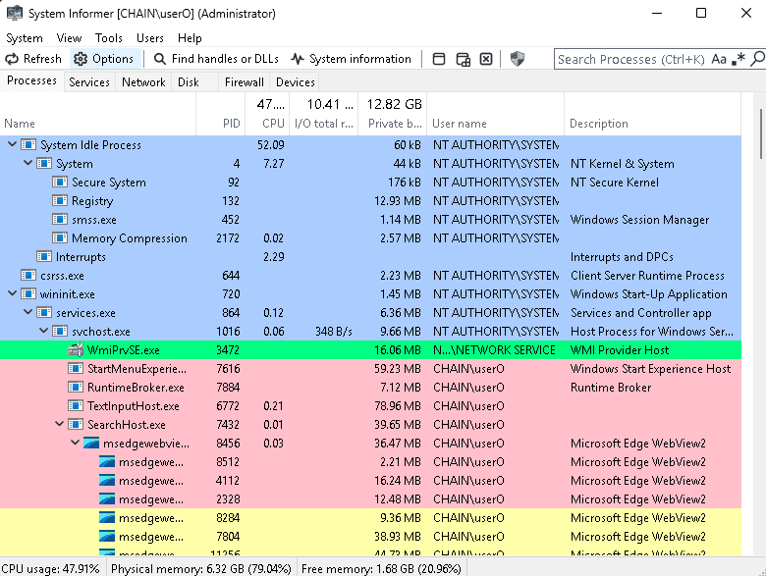Click the shield icon in toolbar
This screenshot has width=766, height=576.
coord(518,59)
